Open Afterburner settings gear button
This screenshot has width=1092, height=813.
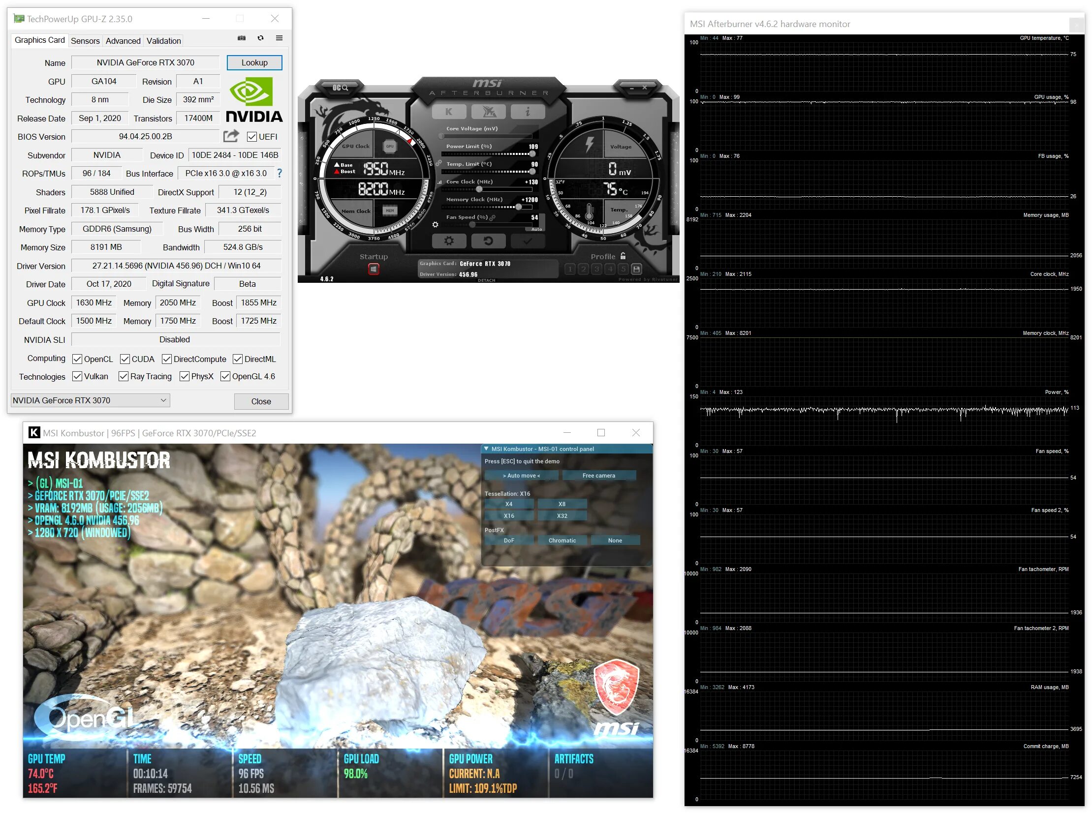click(448, 241)
